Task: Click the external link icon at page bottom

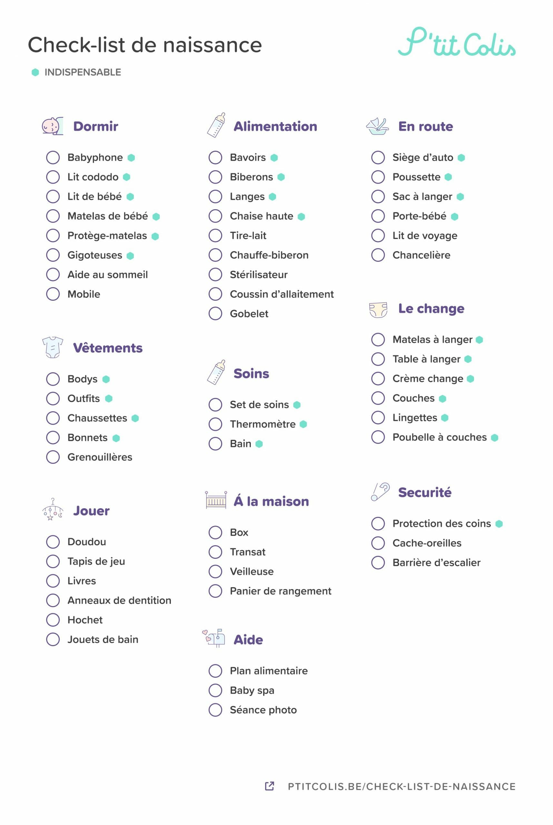Action: coord(270,786)
